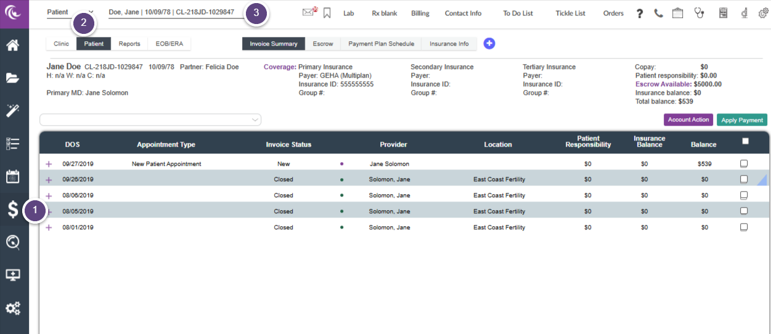
Task: Expand the 08/01/2019 invoice row
Action: [49, 227]
